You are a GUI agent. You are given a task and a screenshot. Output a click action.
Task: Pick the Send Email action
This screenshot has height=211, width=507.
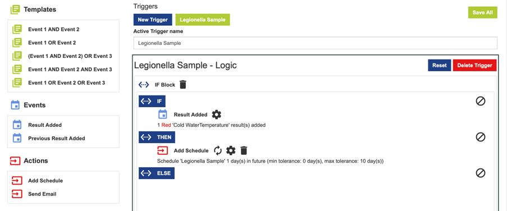[x=42, y=194]
